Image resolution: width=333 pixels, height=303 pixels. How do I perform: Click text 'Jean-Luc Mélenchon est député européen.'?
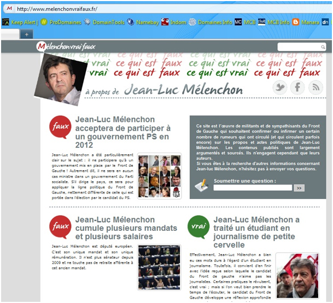coord(92,247)
